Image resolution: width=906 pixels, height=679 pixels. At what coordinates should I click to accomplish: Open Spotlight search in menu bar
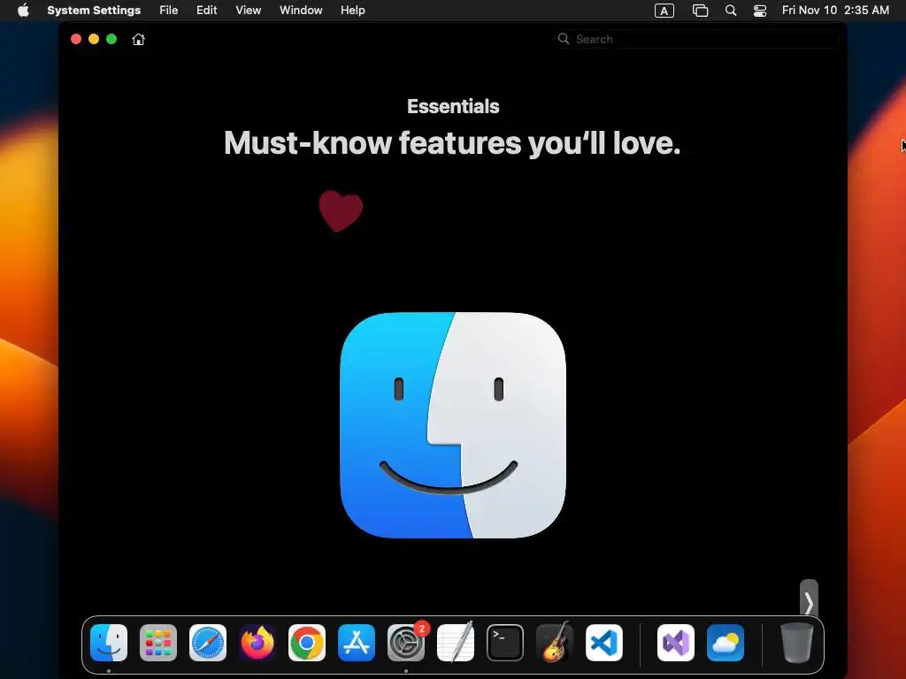[731, 11]
